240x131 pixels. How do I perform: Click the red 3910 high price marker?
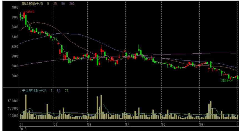click(29, 12)
